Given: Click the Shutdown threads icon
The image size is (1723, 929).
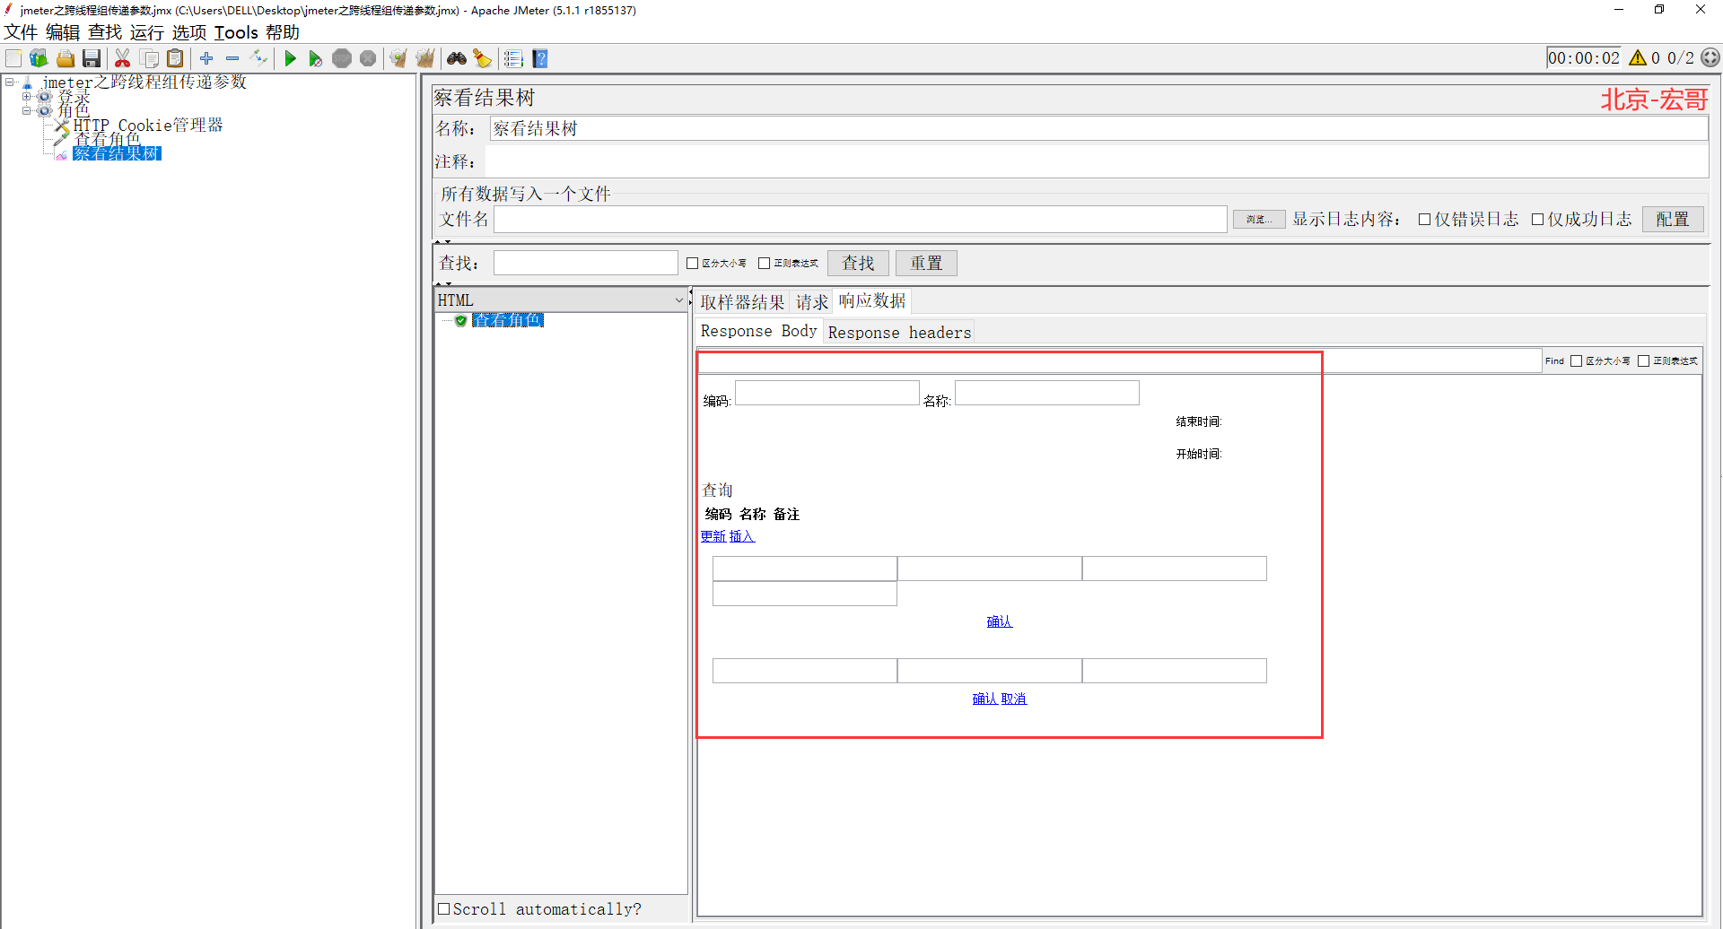Looking at the screenshot, I should click(368, 59).
